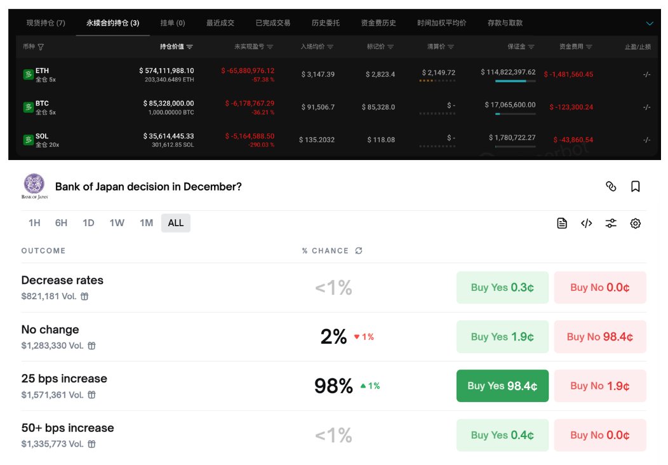Buy Yes 98.4¢ on 25 bps increase
Screen dimensions: 668x465
click(502, 386)
